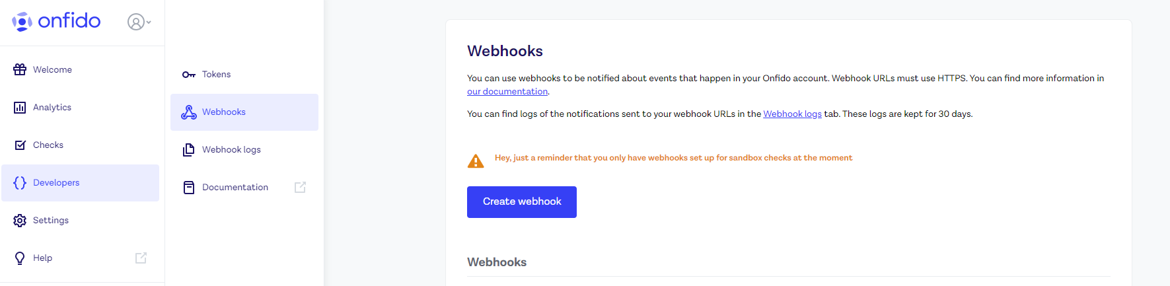Viewport: 1170px width, 286px height.
Task: Click the Analytics chart icon
Action: (20, 107)
